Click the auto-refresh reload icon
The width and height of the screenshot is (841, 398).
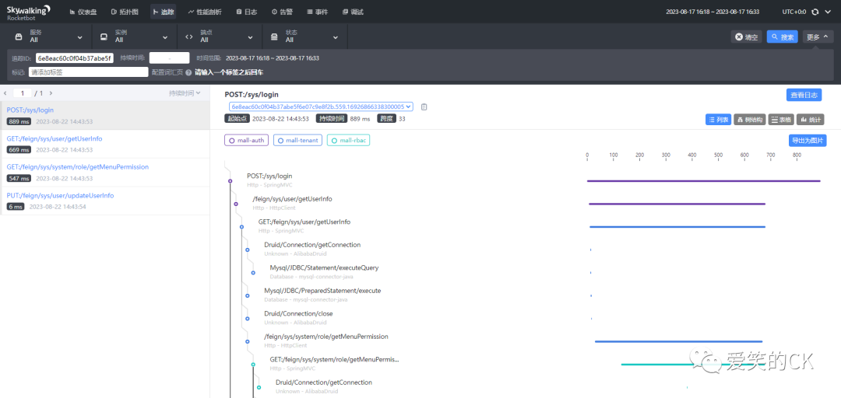coord(815,12)
